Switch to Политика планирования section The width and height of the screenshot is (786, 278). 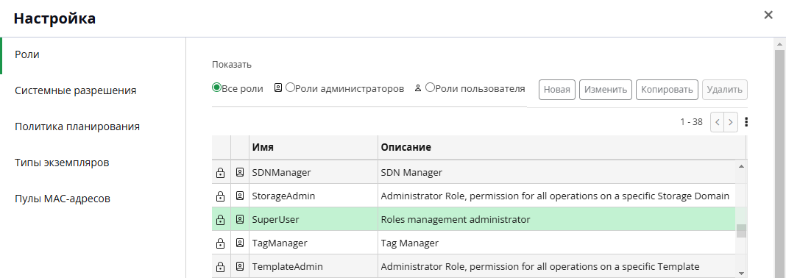pos(77,126)
